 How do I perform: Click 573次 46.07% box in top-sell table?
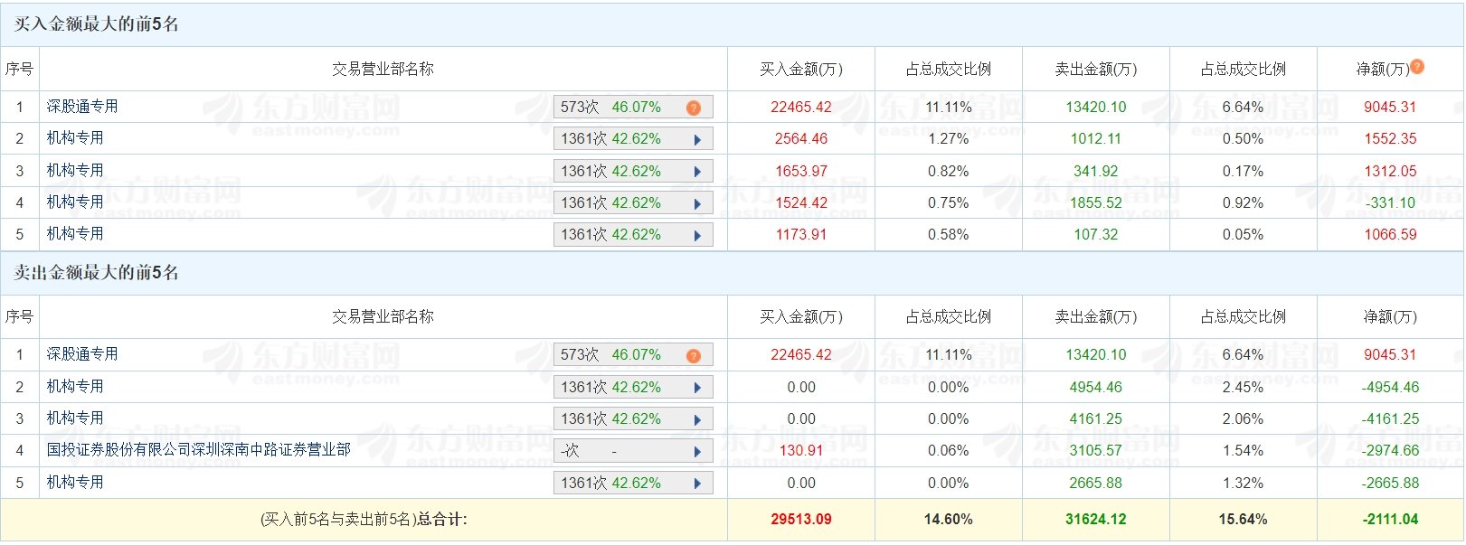[633, 355]
